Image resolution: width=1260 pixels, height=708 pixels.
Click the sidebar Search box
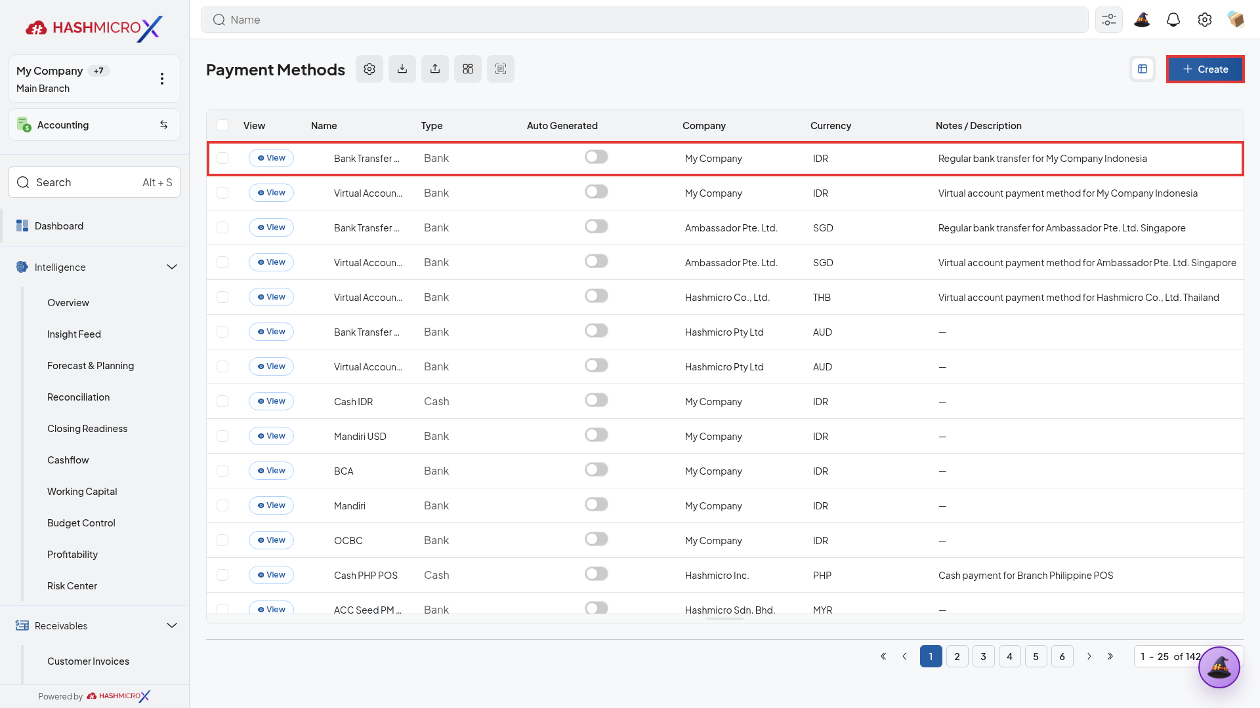click(94, 182)
